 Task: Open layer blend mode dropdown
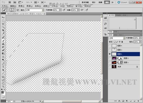point(117,38)
